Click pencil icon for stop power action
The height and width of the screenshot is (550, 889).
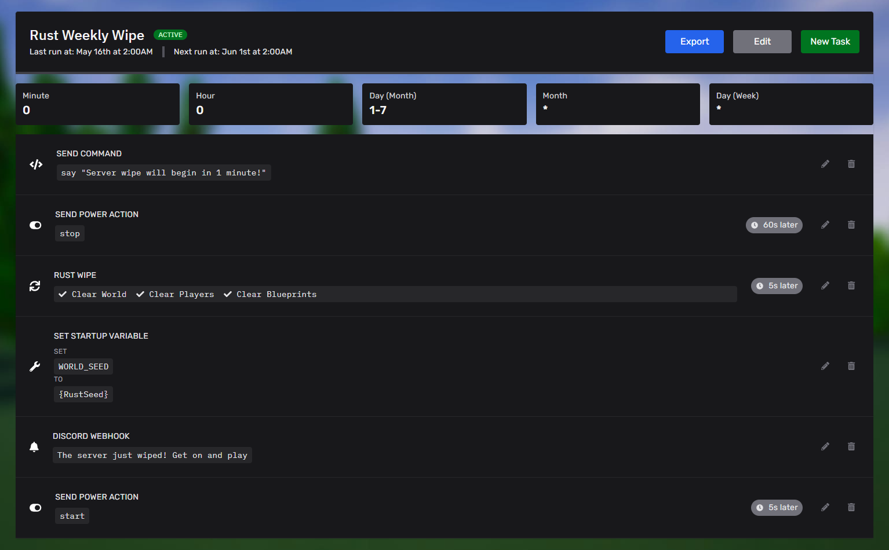coord(825,225)
